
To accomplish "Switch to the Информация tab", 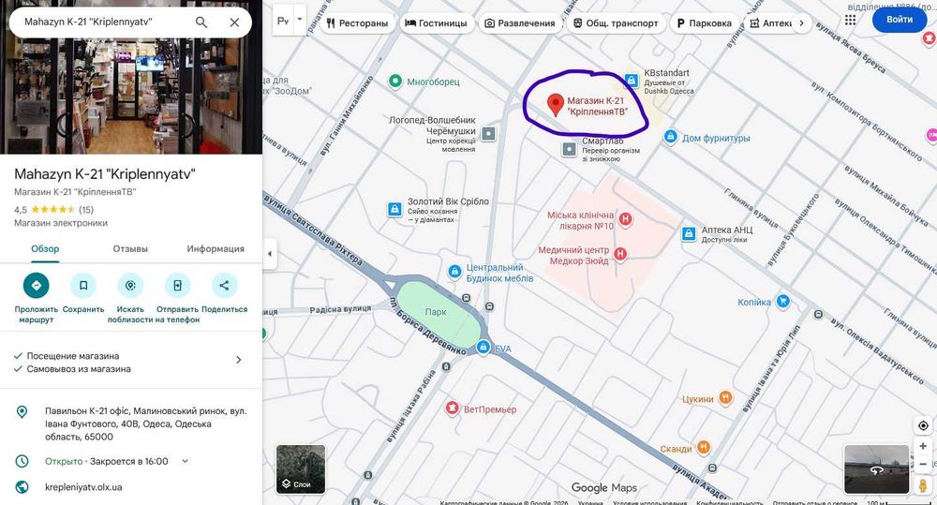I will click(x=216, y=248).
